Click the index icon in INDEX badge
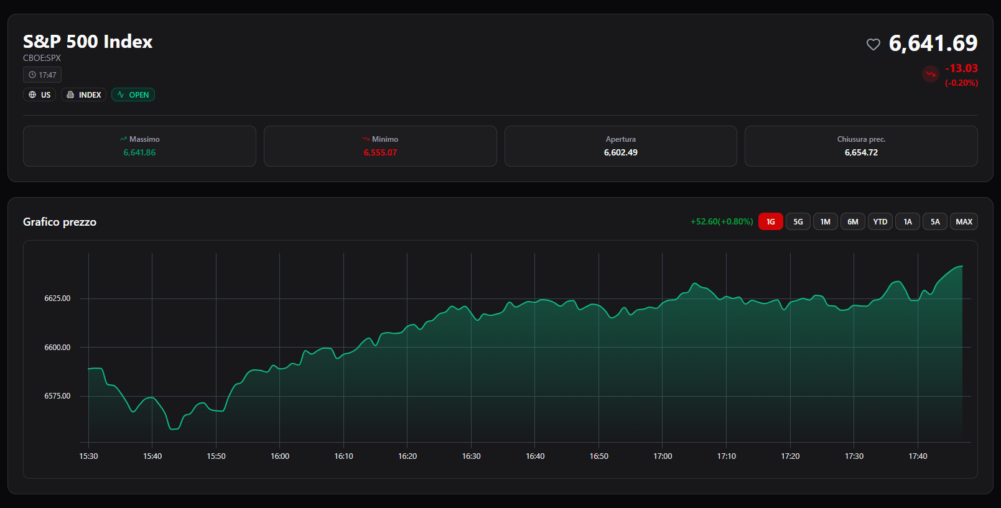Screen dimensions: 1001x508 pos(70,95)
